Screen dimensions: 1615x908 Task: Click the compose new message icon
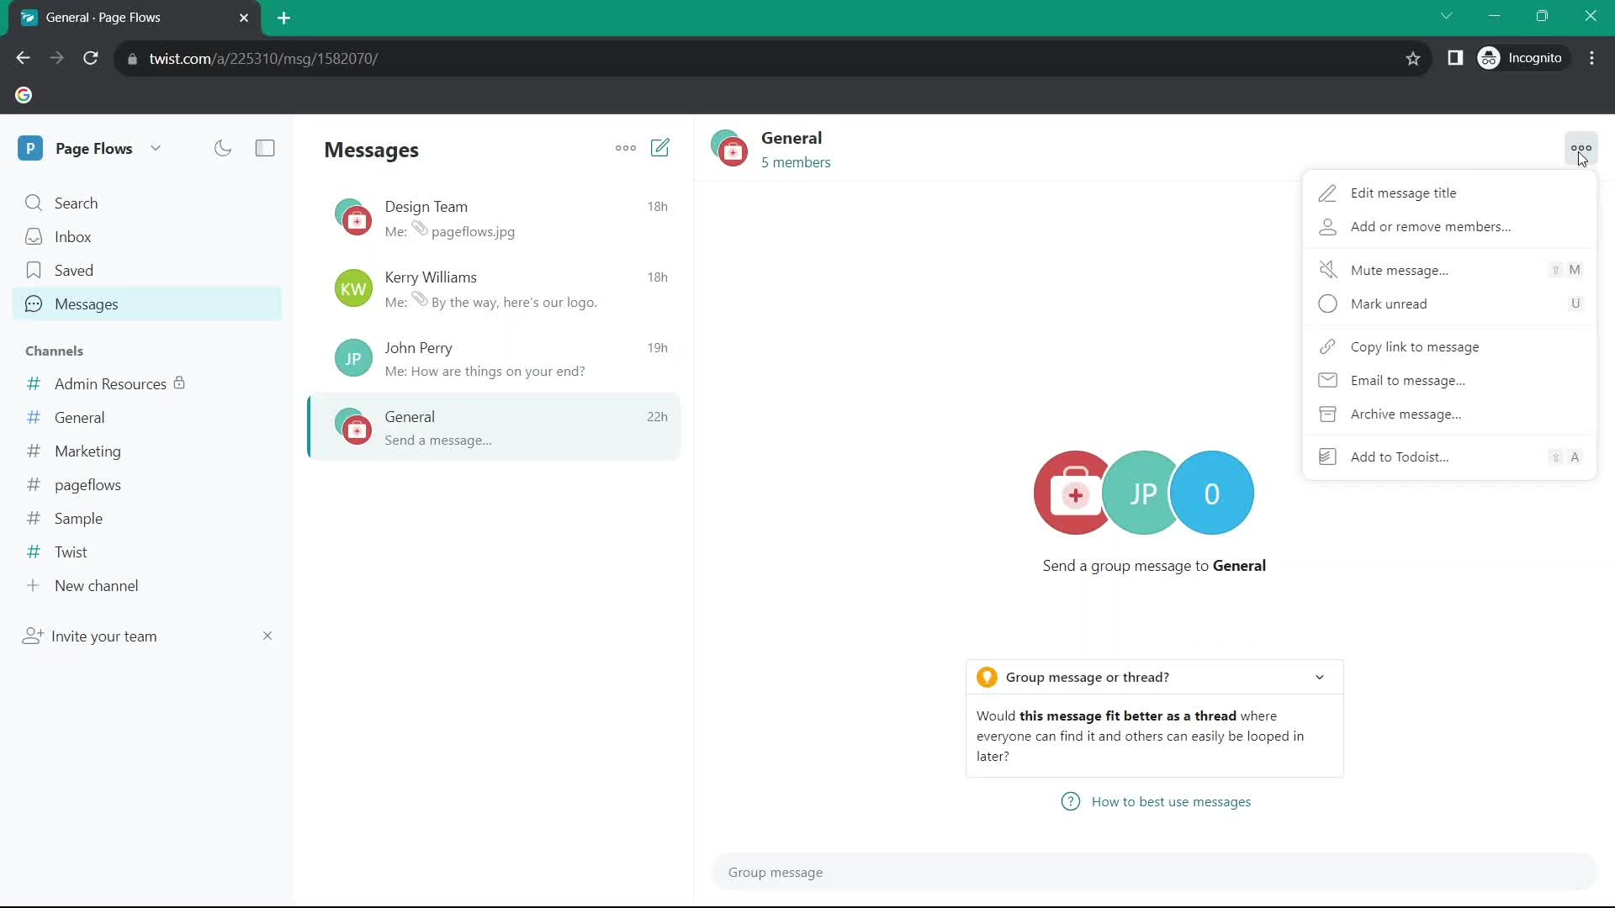click(x=661, y=147)
